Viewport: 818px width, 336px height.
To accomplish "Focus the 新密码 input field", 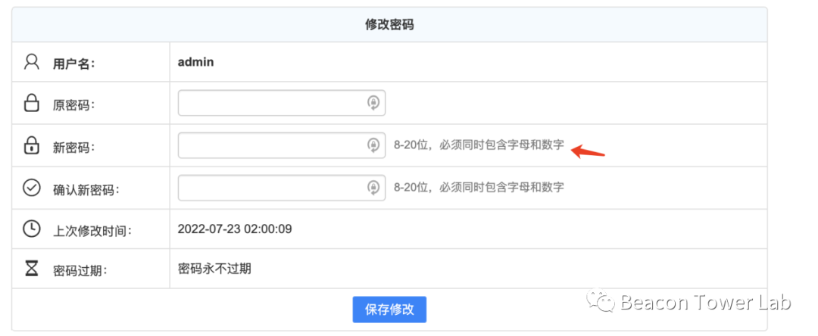I will tap(282, 145).
